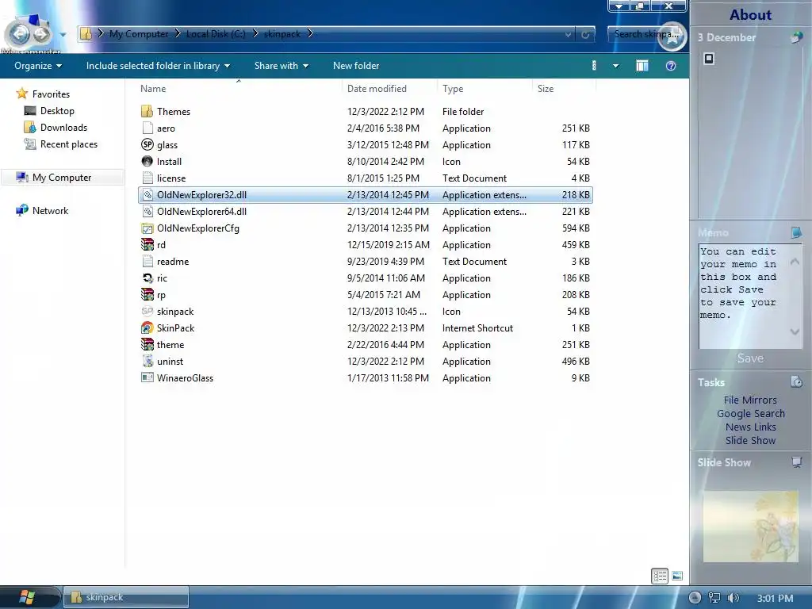Click the folder icon in the address bar

[x=86, y=34]
